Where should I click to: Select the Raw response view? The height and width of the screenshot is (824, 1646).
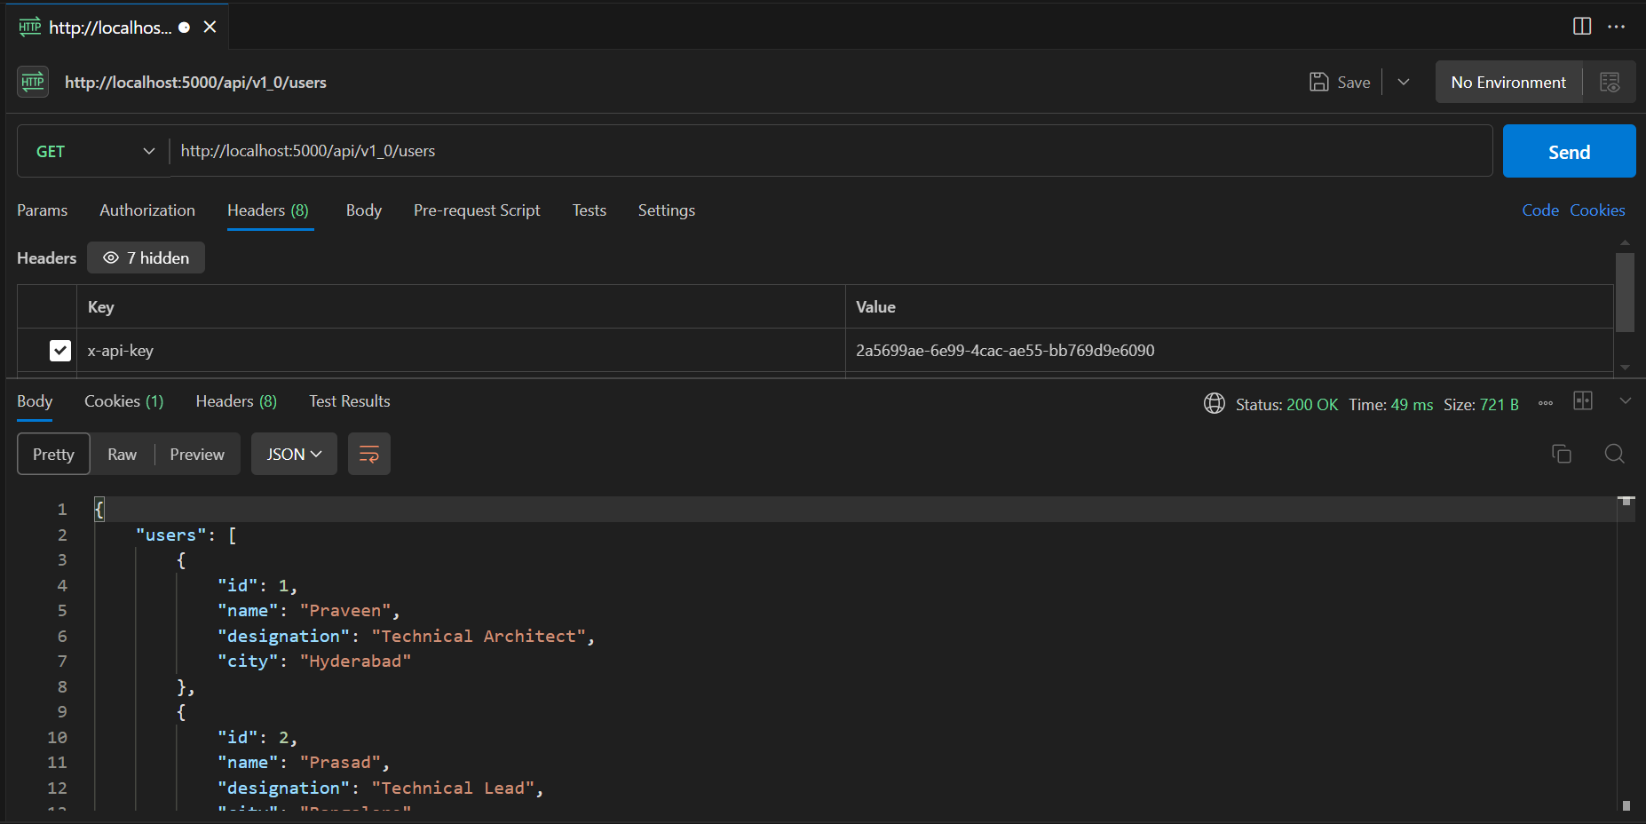(123, 455)
